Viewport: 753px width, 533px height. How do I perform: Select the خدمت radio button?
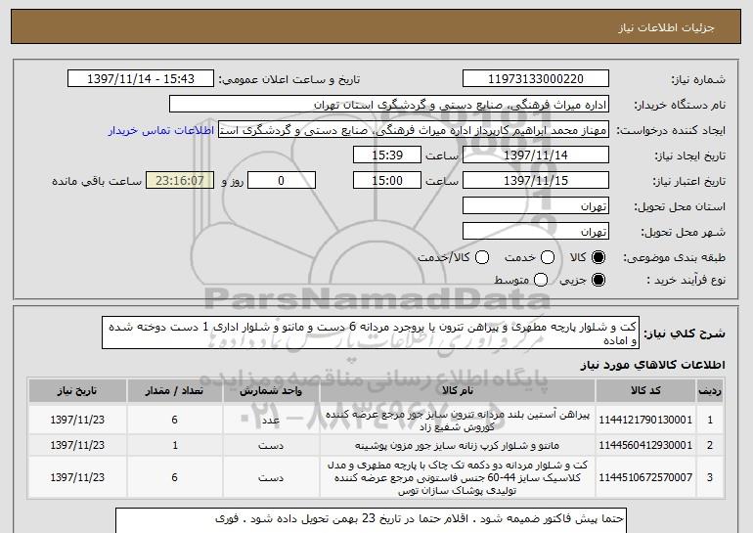click(x=548, y=257)
